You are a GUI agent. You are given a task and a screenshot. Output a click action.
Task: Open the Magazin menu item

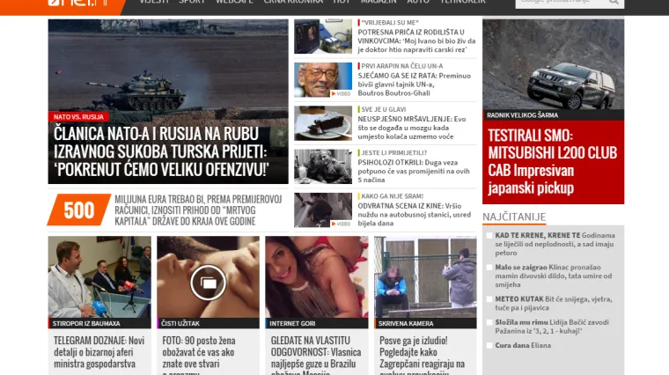click(x=379, y=2)
